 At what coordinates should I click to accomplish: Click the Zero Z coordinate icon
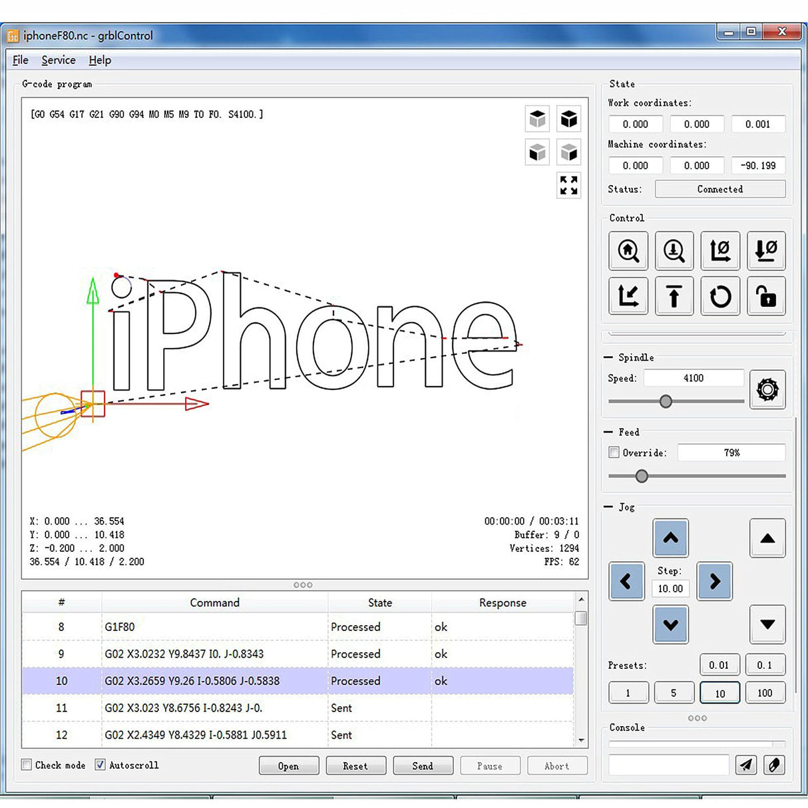(766, 251)
